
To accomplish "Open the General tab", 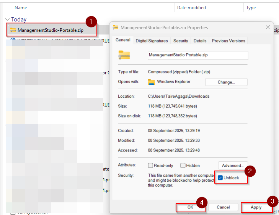I will coord(123,40).
